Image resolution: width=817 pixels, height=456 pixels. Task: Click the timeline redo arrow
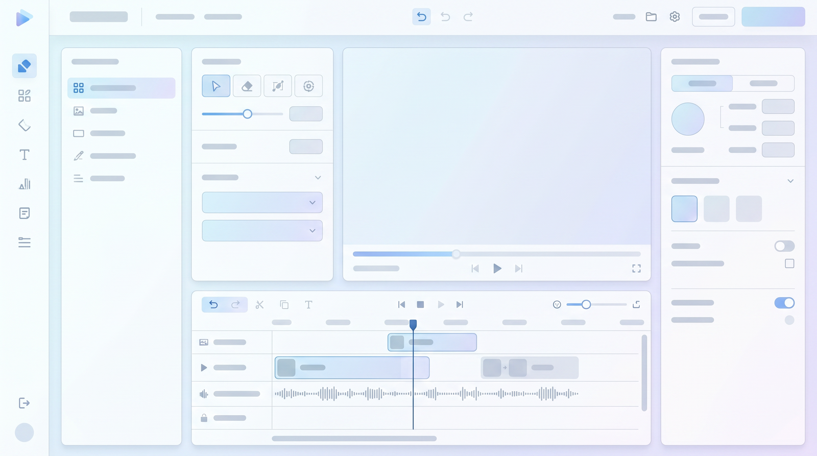235,305
